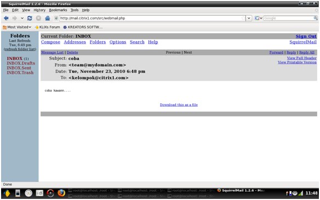Reload the page with the refresh icon
Screen dimensions: 320x200
[30, 18]
